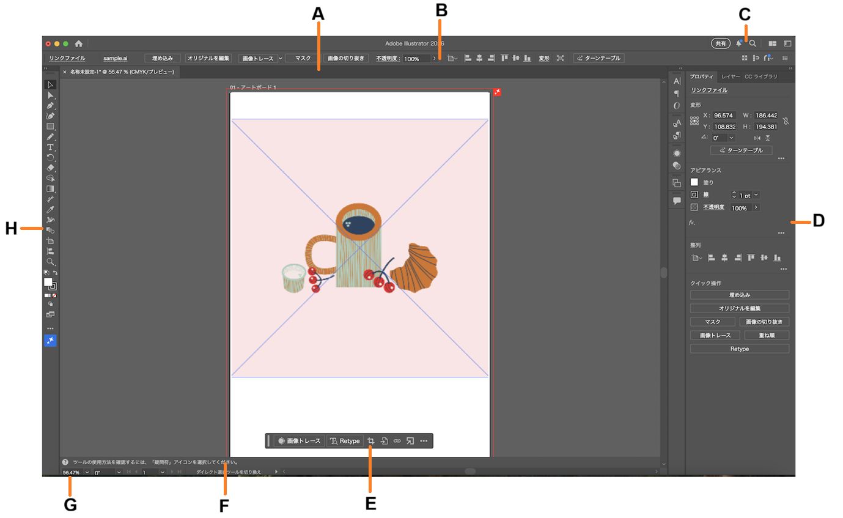
Task: Click the flip horizontal icon in the Properties panel
Action: click(758, 138)
